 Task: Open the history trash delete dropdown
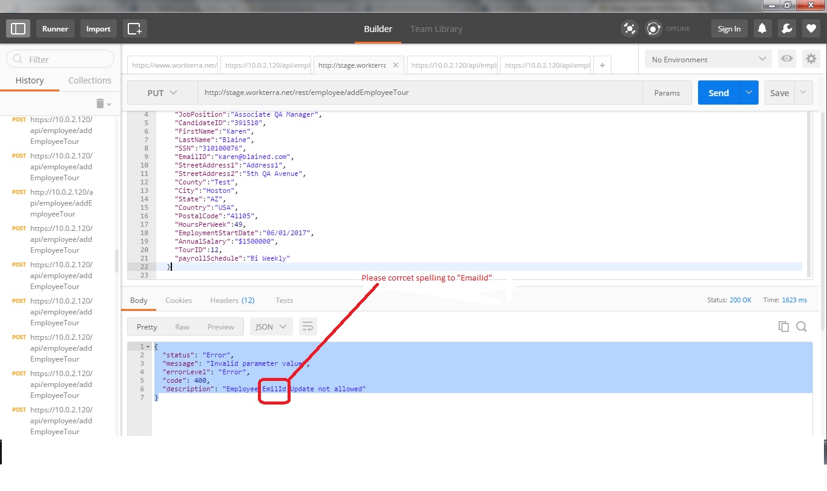[x=104, y=103]
